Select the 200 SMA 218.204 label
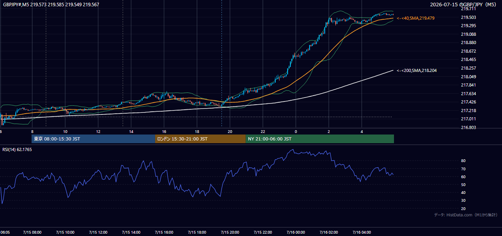The image size is (502, 236). (x=416, y=70)
